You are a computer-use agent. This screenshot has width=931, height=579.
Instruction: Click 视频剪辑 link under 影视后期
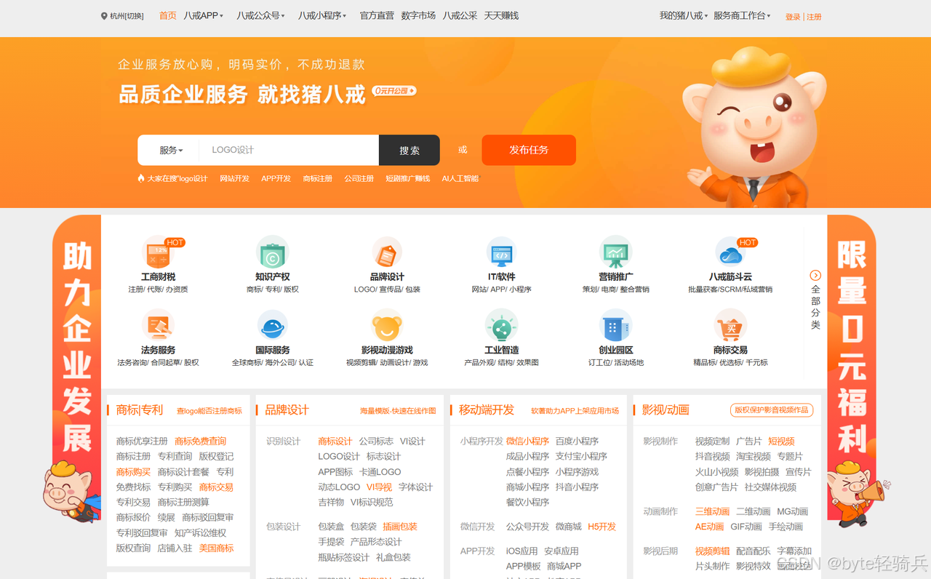tap(712, 551)
